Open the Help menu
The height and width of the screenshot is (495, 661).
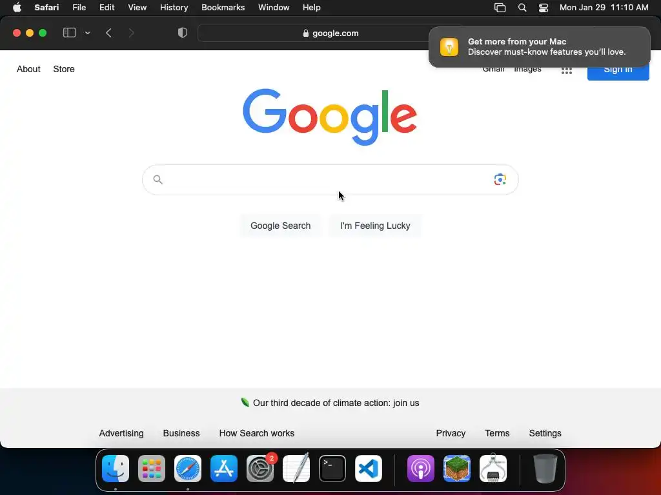312,8
